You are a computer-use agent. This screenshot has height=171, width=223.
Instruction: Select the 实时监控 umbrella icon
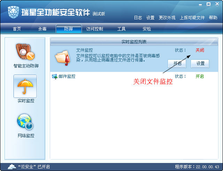point(25,86)
